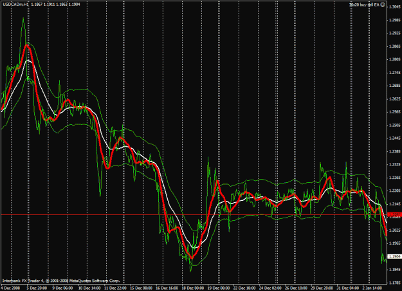Click the '29 Dec 20:00' time axis label

coord(322,288)
